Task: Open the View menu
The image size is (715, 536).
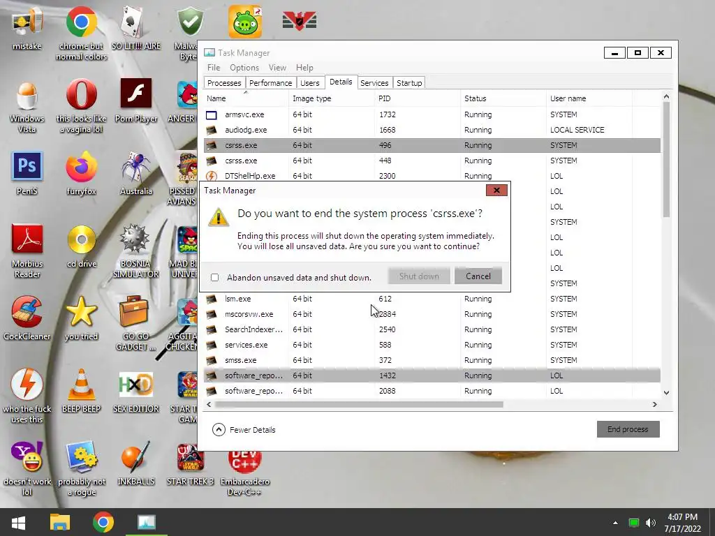Action: pos(277,68)
